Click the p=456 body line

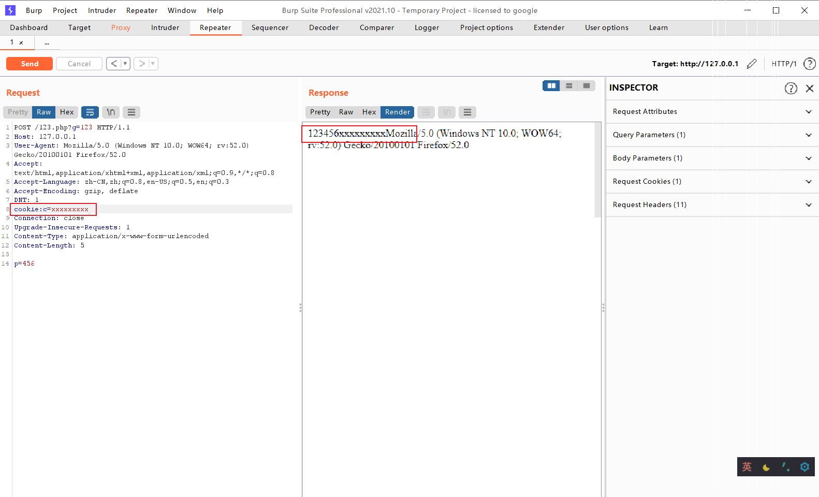24,264
